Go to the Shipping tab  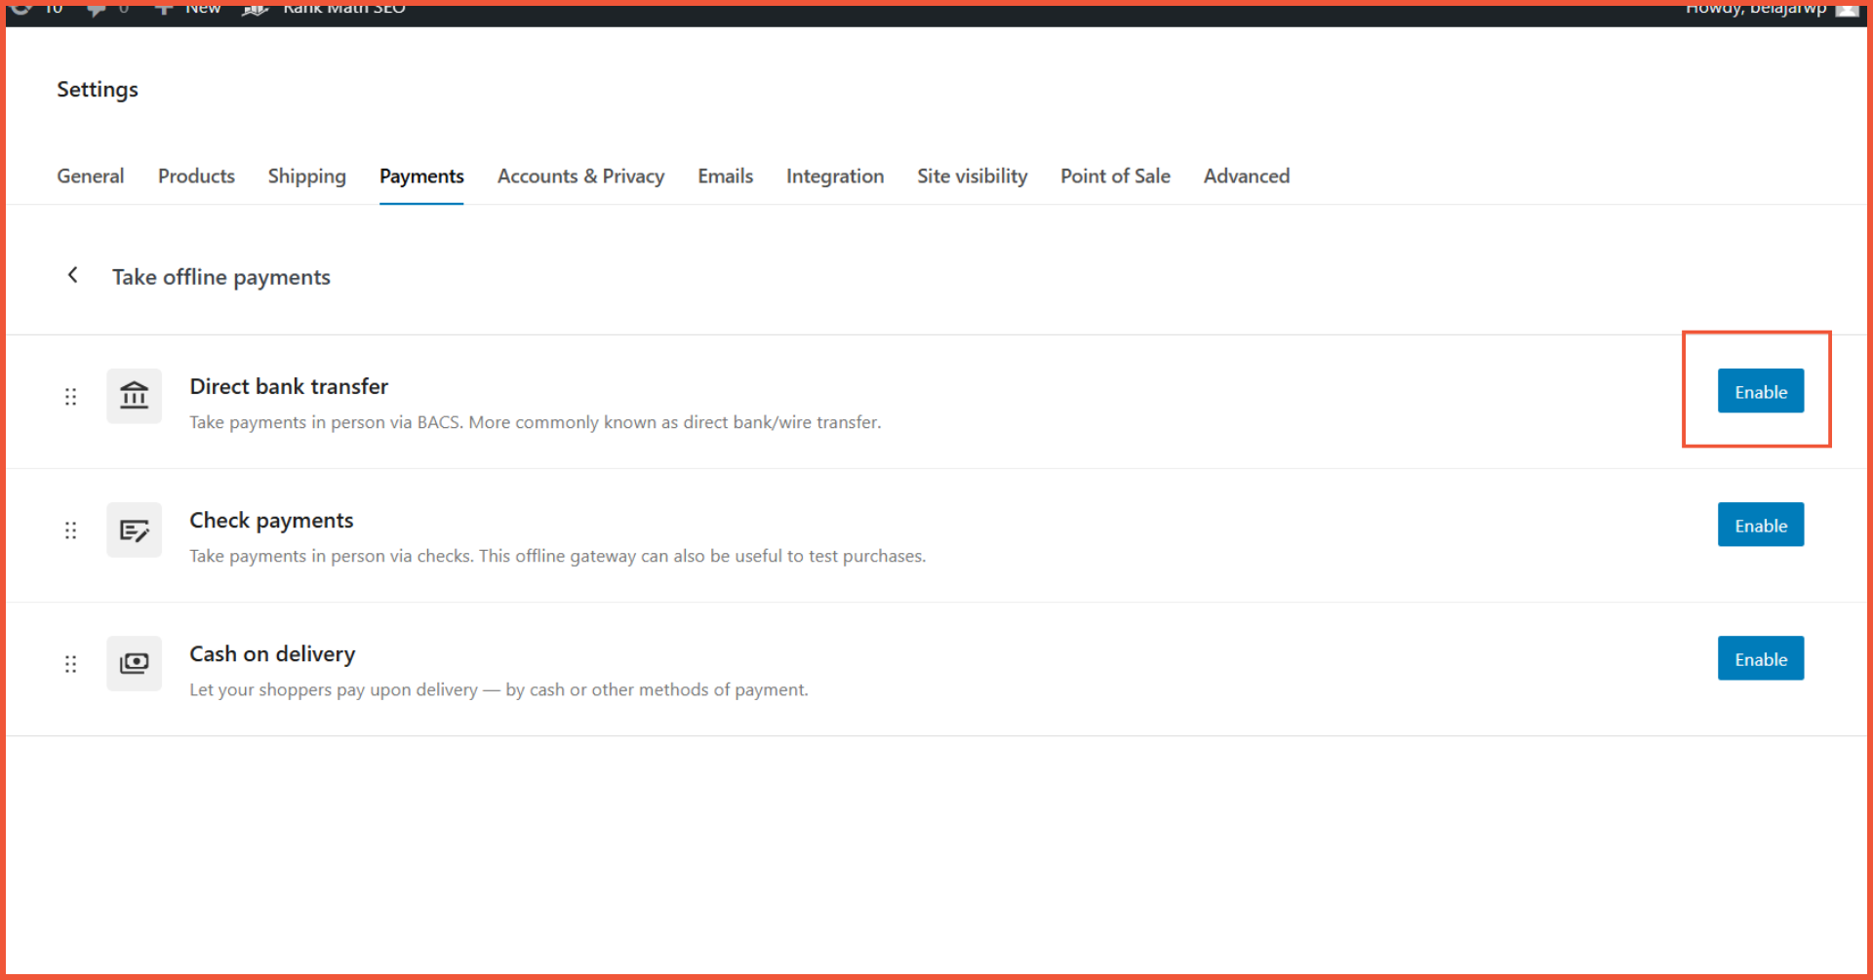click(306, 176)
